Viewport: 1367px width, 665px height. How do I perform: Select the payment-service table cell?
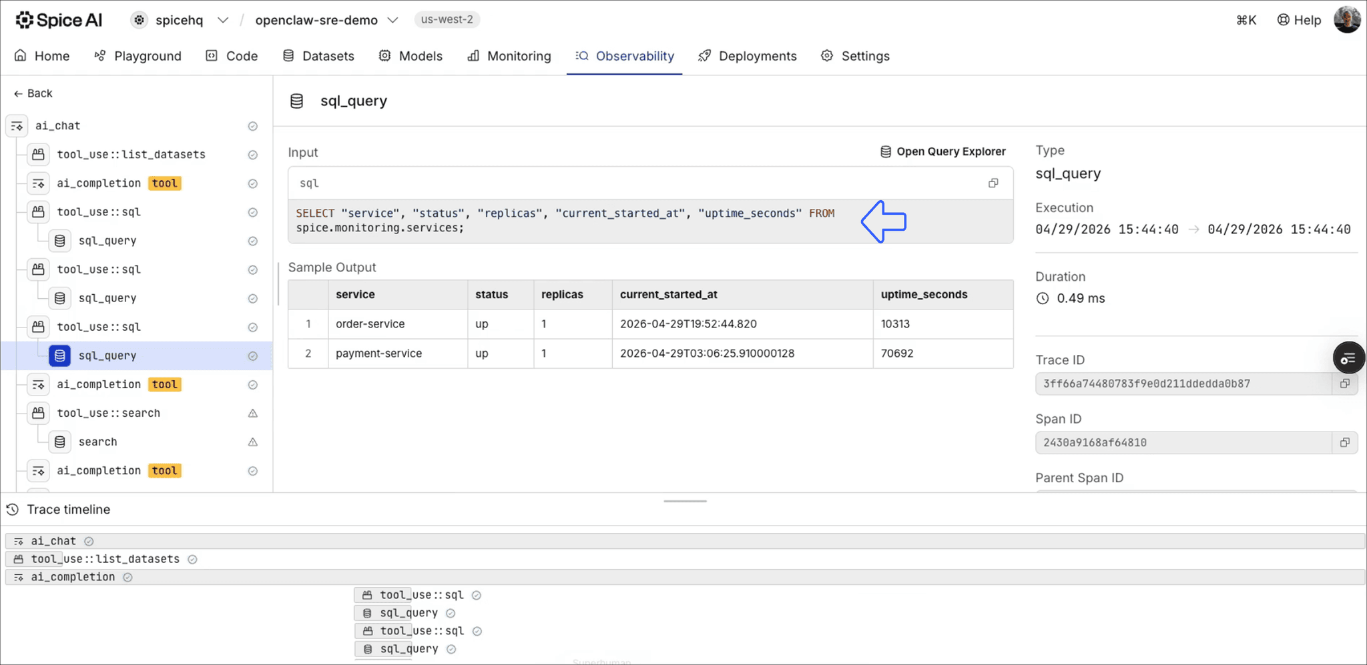tap(398, 353)
